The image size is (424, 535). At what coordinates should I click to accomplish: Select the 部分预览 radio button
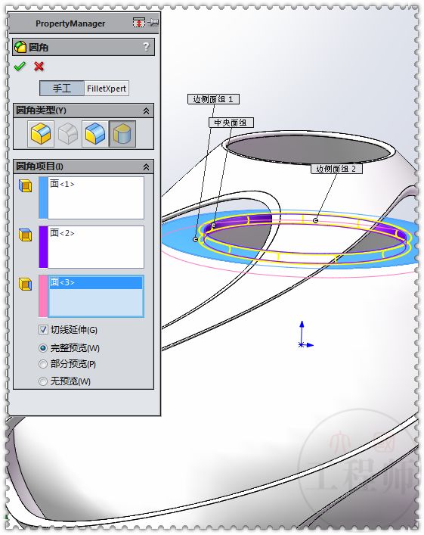43,364
